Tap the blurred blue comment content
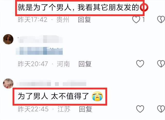The height and width of the screenshot is (120, 165). point(39,51)
